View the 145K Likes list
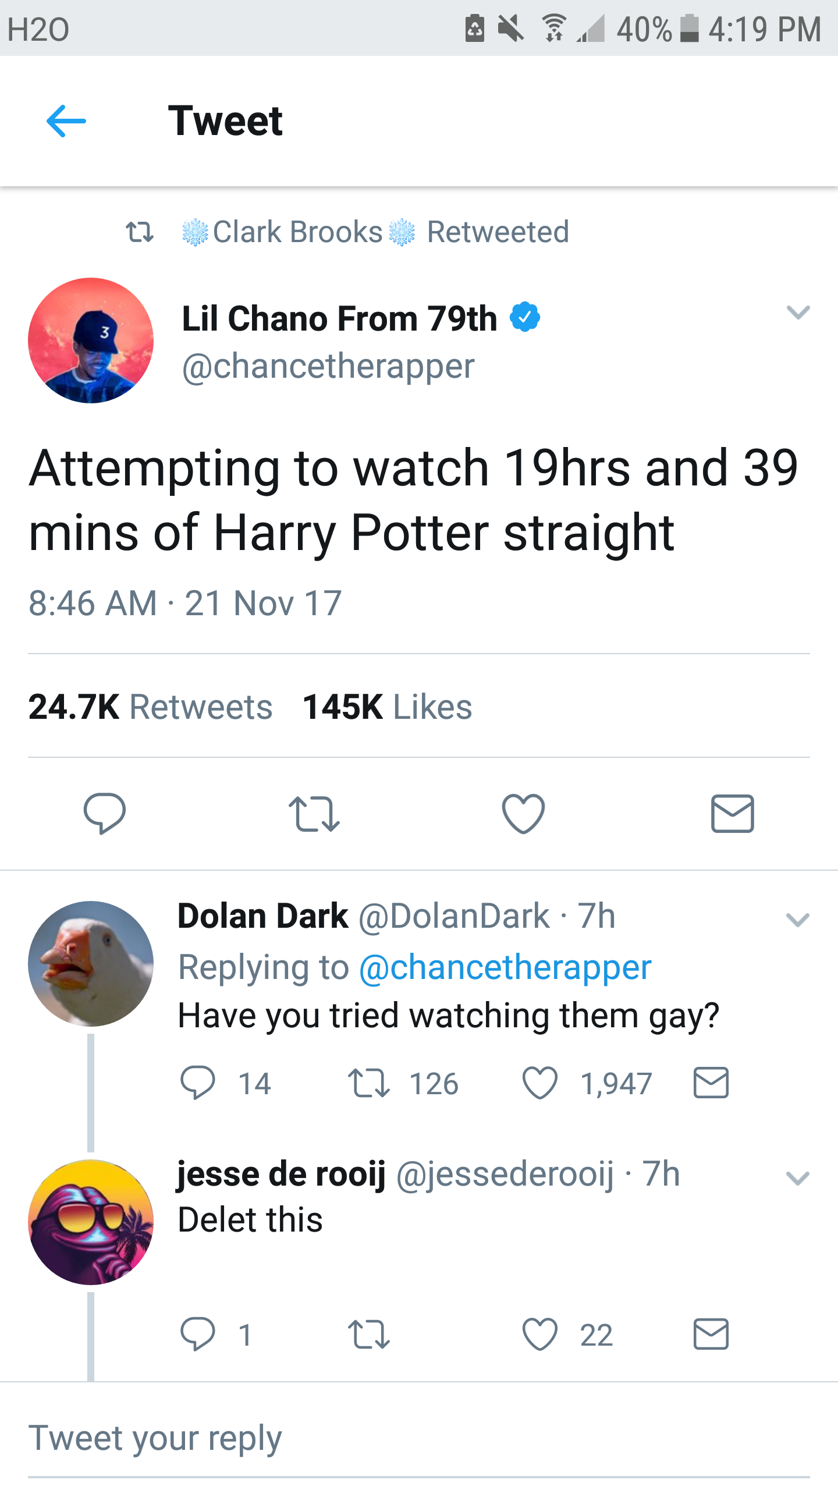Image resolution: width=838 pixels, height=1490 pixels. coord(387,707)
